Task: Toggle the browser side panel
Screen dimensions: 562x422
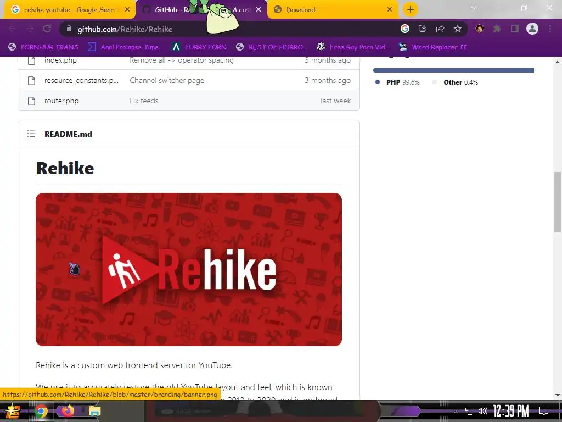Action: [515, 29]
